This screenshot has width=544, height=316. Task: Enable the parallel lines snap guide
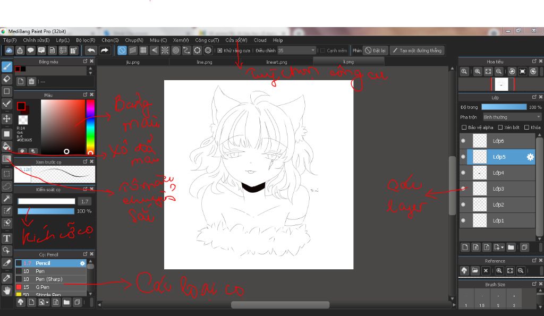pos(132,50)
